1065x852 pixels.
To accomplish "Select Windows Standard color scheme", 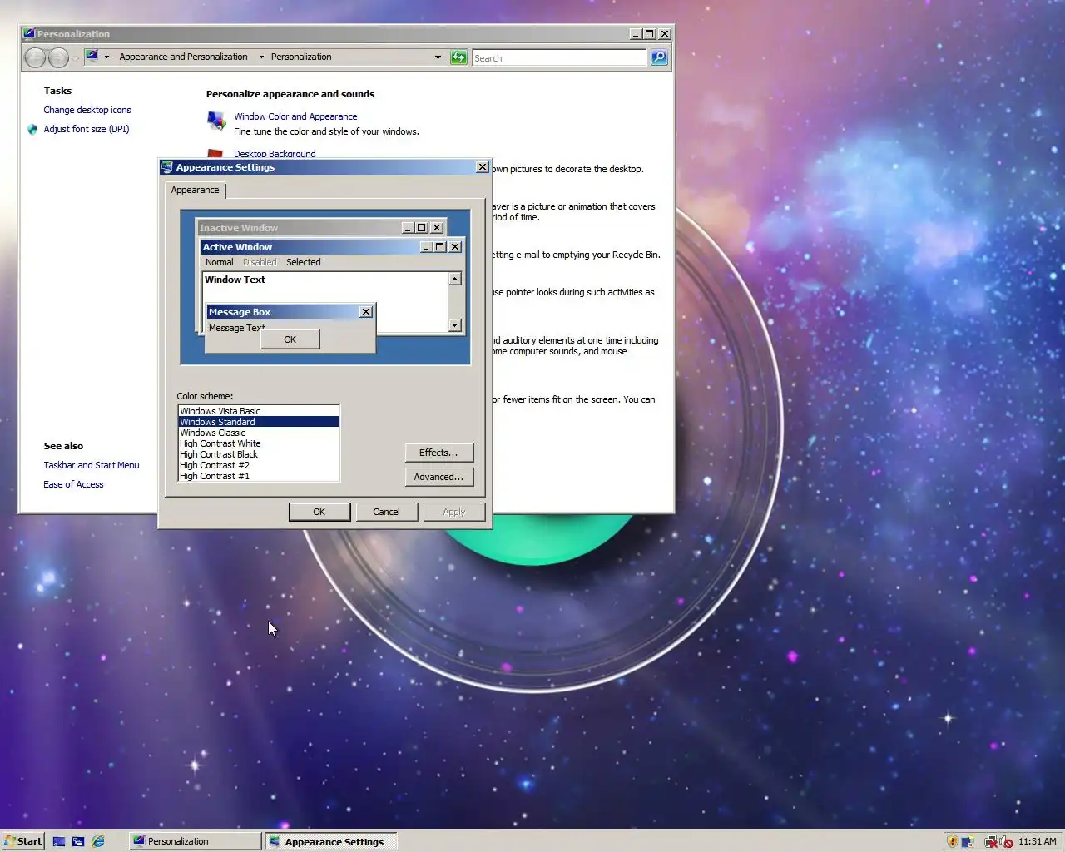I will (x=259, y=422).
